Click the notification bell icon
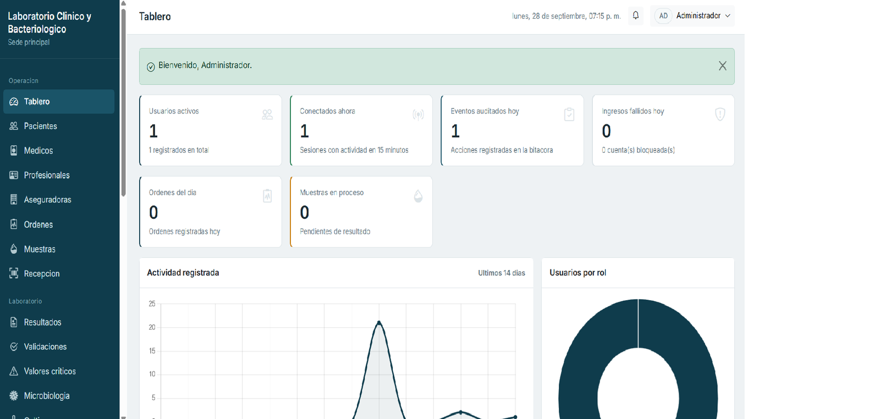The image size is (880, 419). (x=636, y=15)
